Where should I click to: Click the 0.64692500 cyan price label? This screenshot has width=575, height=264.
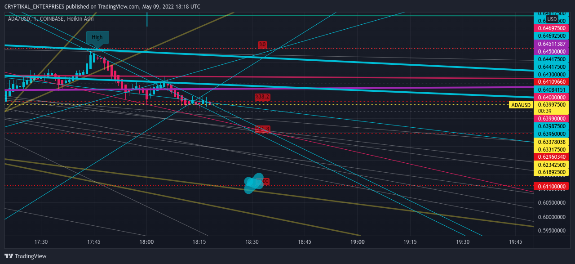pyautogui.click(x=551, y=36)
